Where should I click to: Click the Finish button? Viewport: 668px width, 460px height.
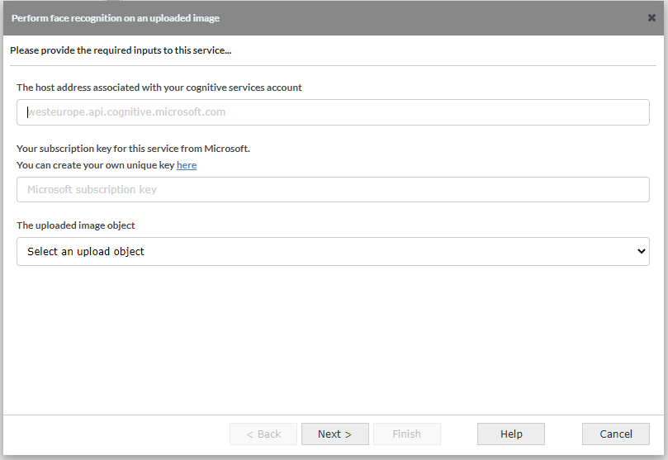coord(406,434)
